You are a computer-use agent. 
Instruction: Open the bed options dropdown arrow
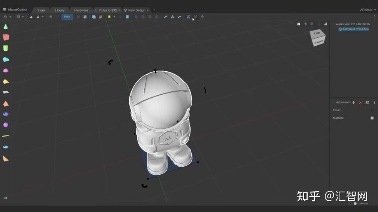coord(23,17)
